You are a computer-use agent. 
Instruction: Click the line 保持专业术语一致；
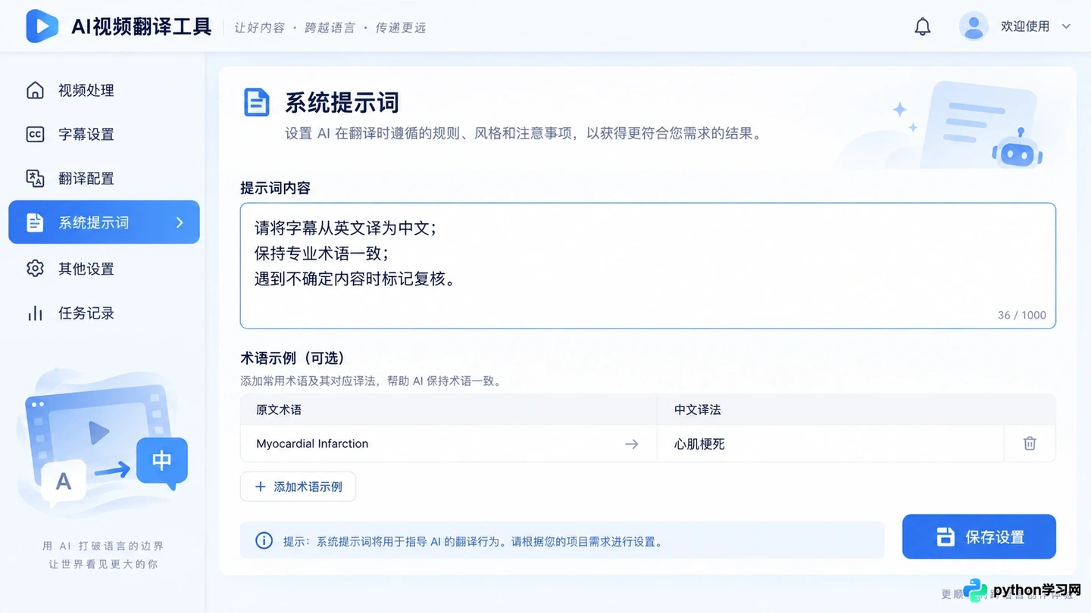(x=322, y=254)
